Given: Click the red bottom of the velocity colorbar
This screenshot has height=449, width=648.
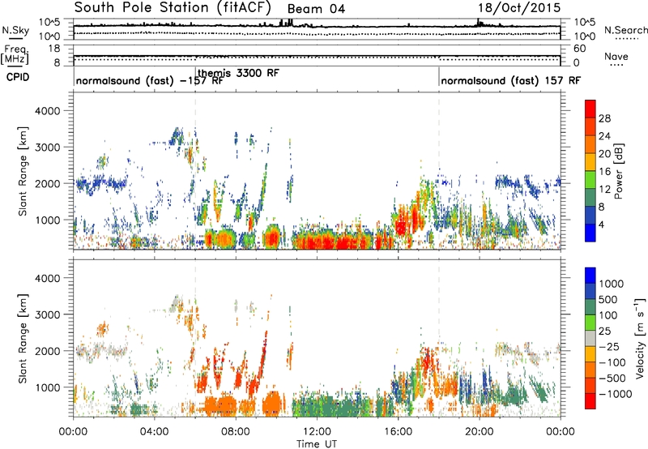Looking at the screenshot, I should click(590, 401).
